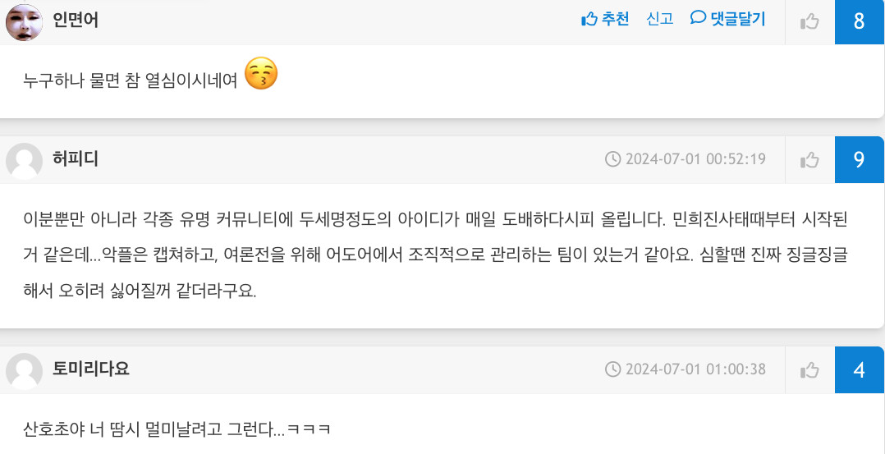885x454 pixels.
Task: Click the 신고 report link
Action: (660, 20)
